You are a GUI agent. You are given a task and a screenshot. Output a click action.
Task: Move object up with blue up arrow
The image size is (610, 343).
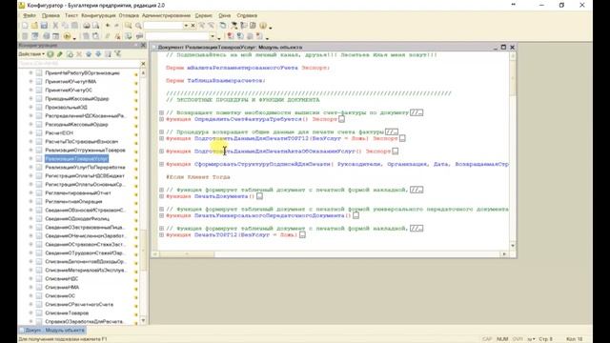tap(89, 54)
